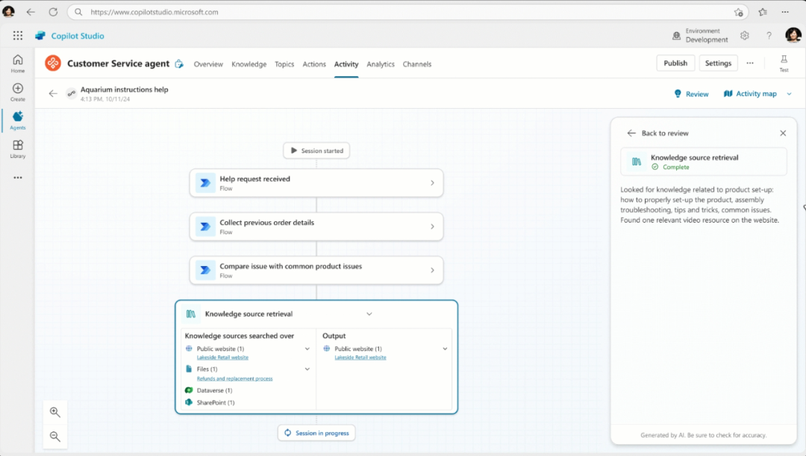Screen dimensions: 806x456
Task: Switch to the Knowledge tab
Action: click(x=249, y=64)
